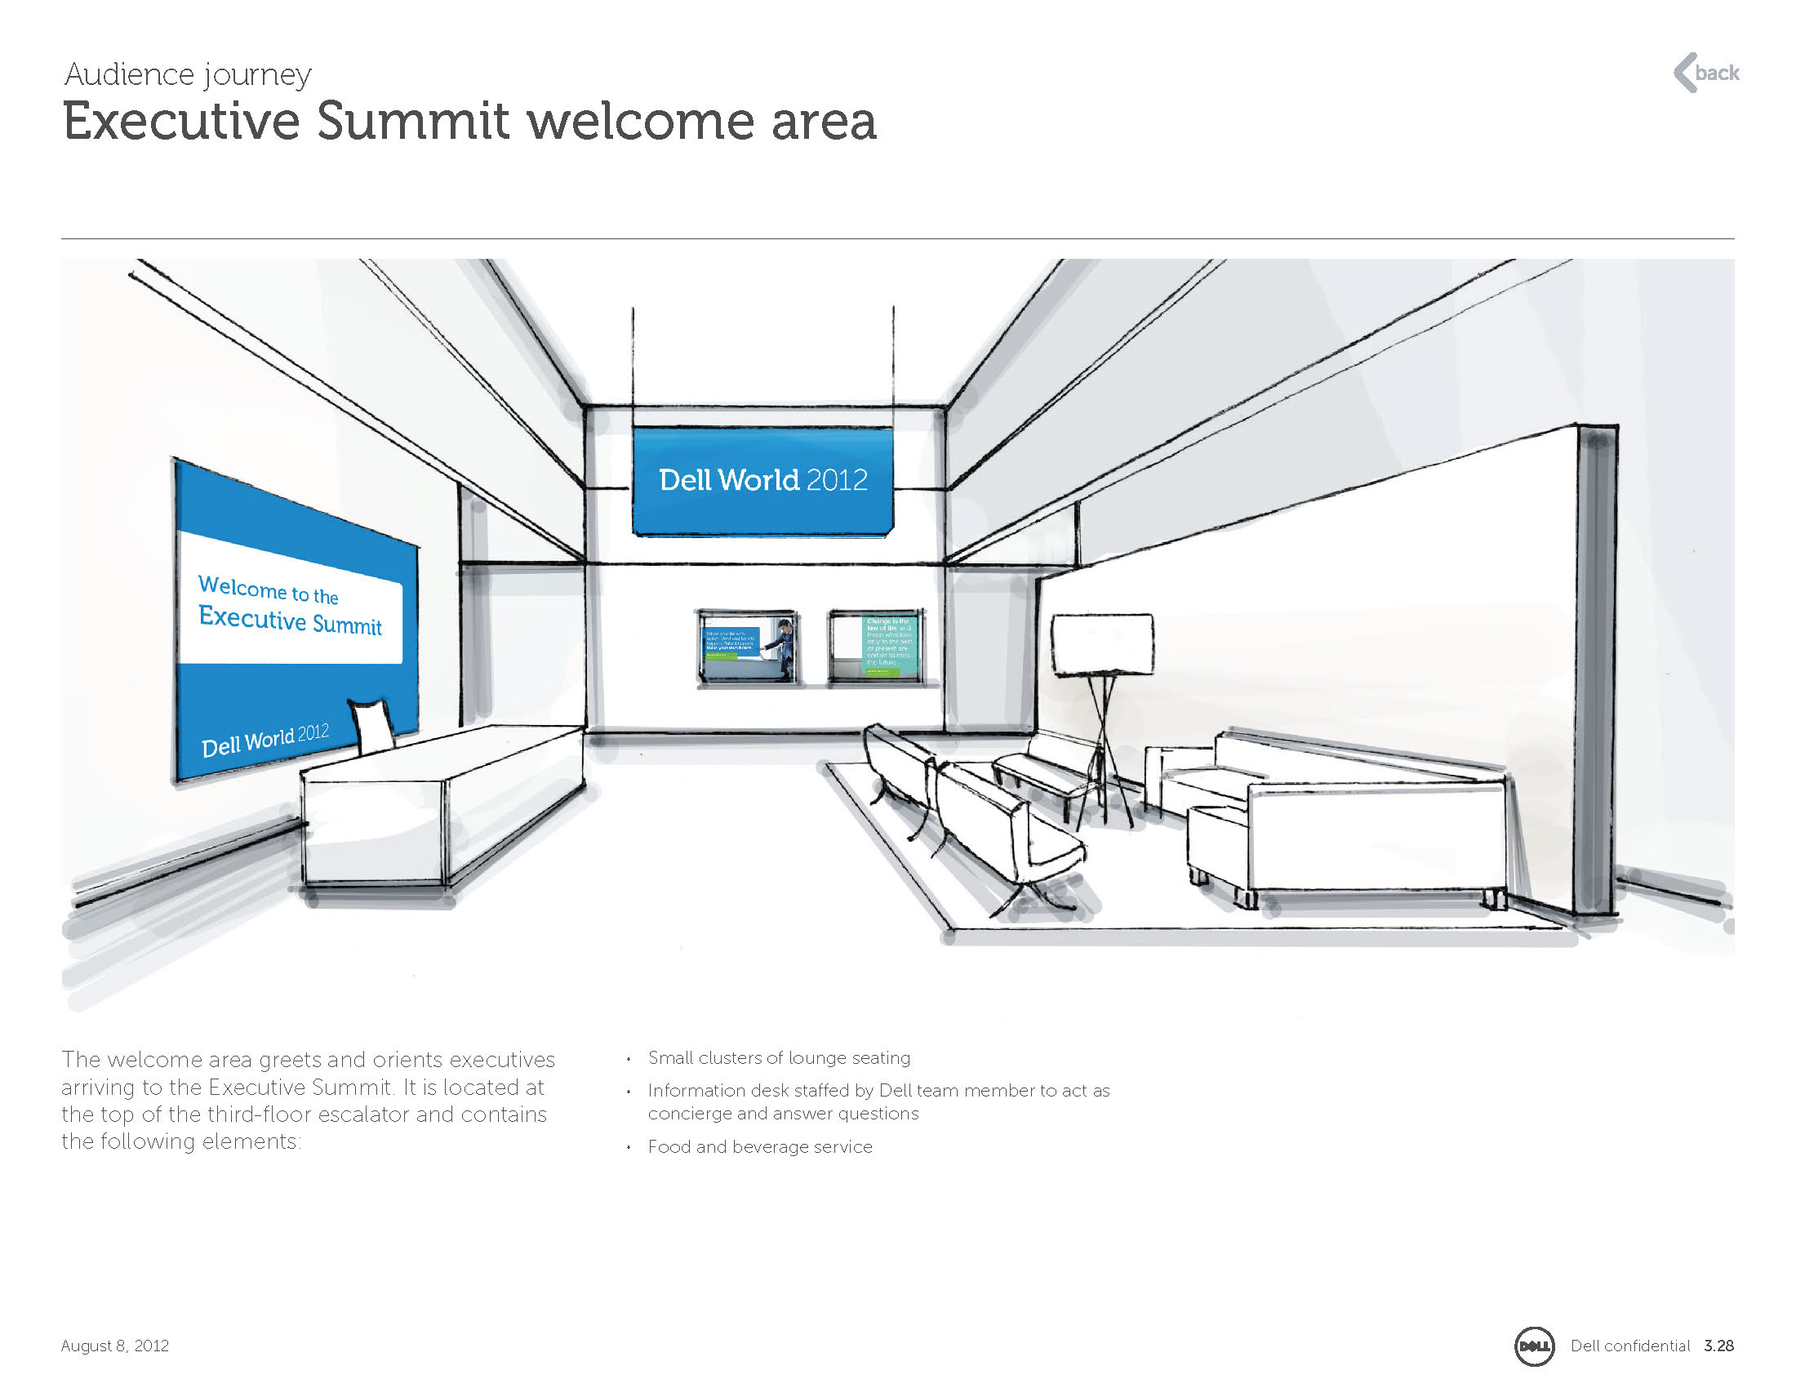Click the 'Dell World 2012' hanging banner
Image resolution: width=1796 pixels, height=1388 pixels.
pos(762,480)
